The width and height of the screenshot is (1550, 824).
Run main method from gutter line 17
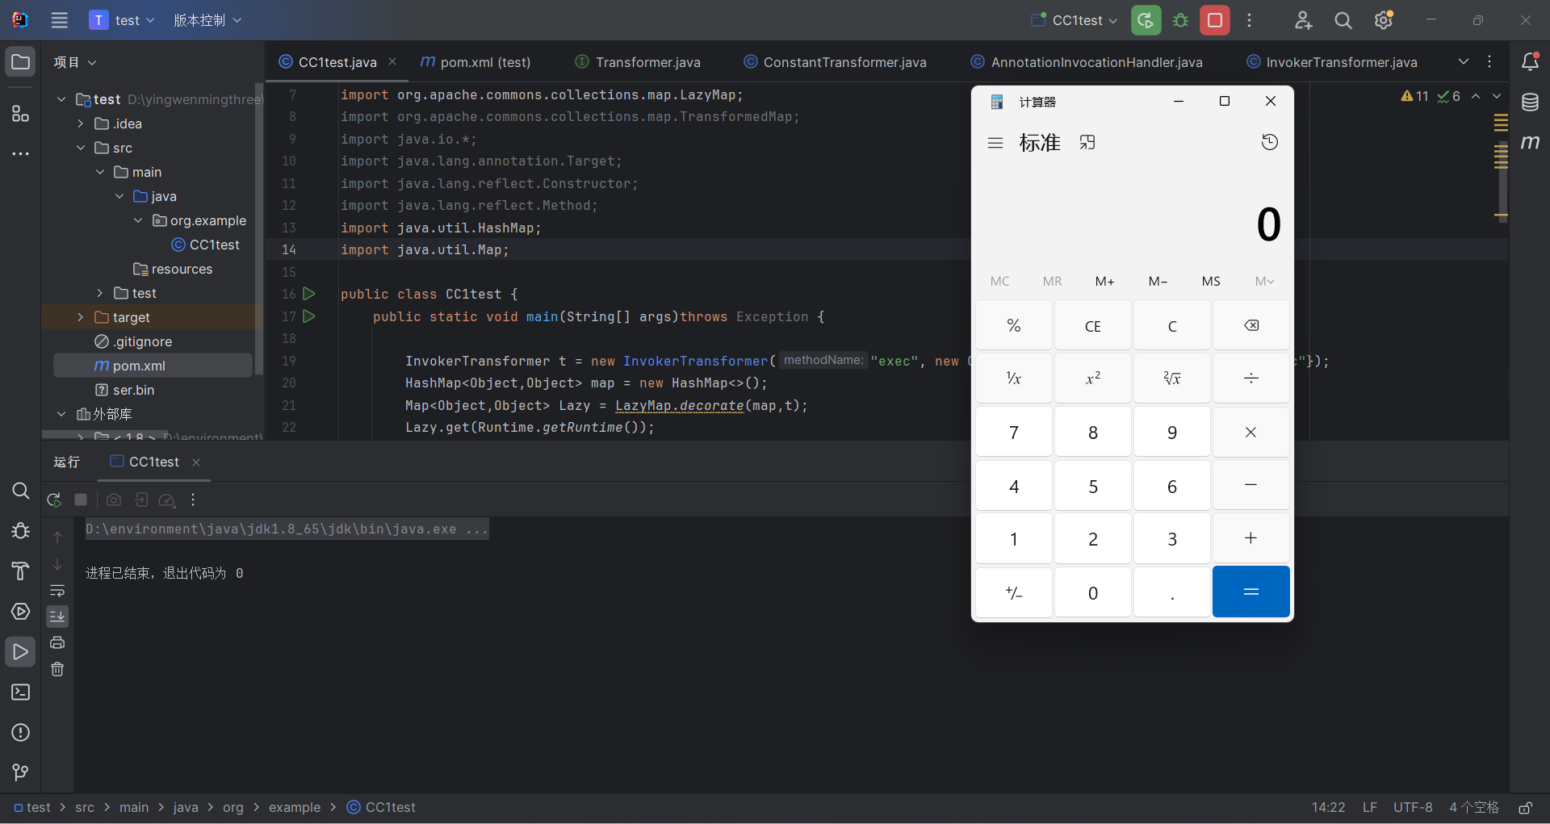coord(309,316)
